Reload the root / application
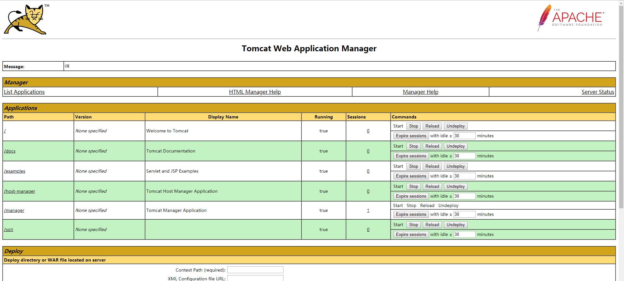 432,126
